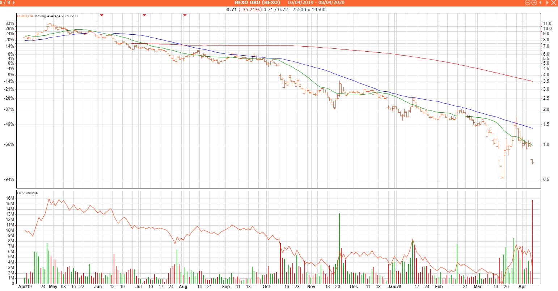
Task: Click the 0.71 (-35.21%) price quote
Action: point(244,9)
